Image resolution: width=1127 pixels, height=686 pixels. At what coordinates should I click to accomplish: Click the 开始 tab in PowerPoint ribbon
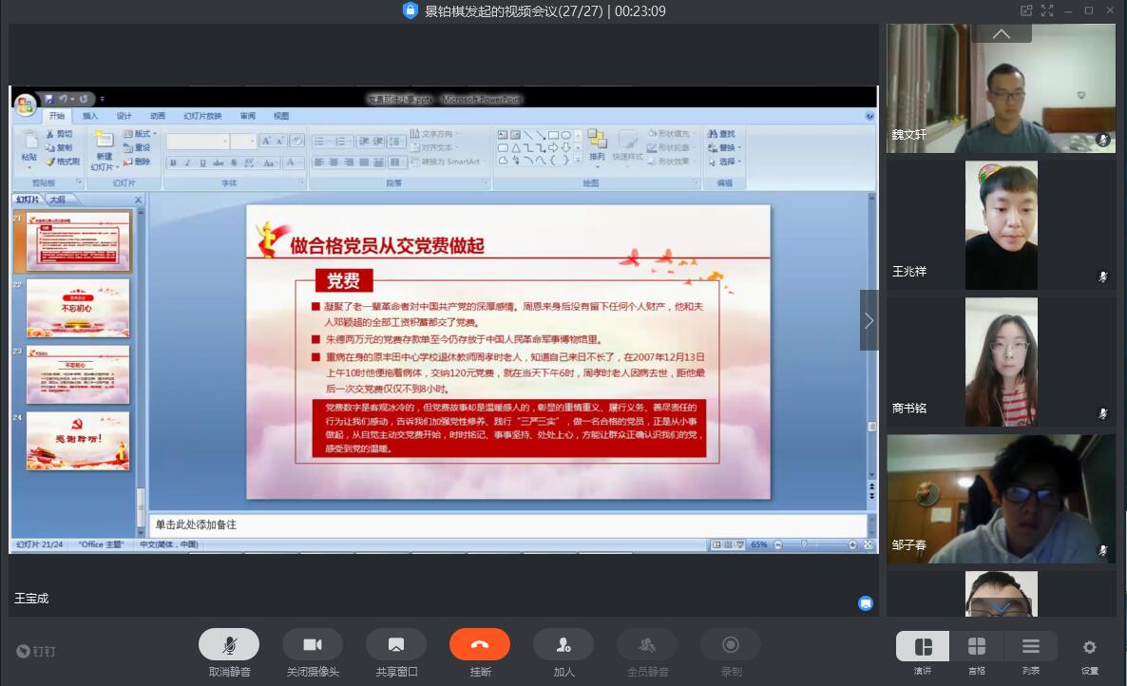click(57, 116)
